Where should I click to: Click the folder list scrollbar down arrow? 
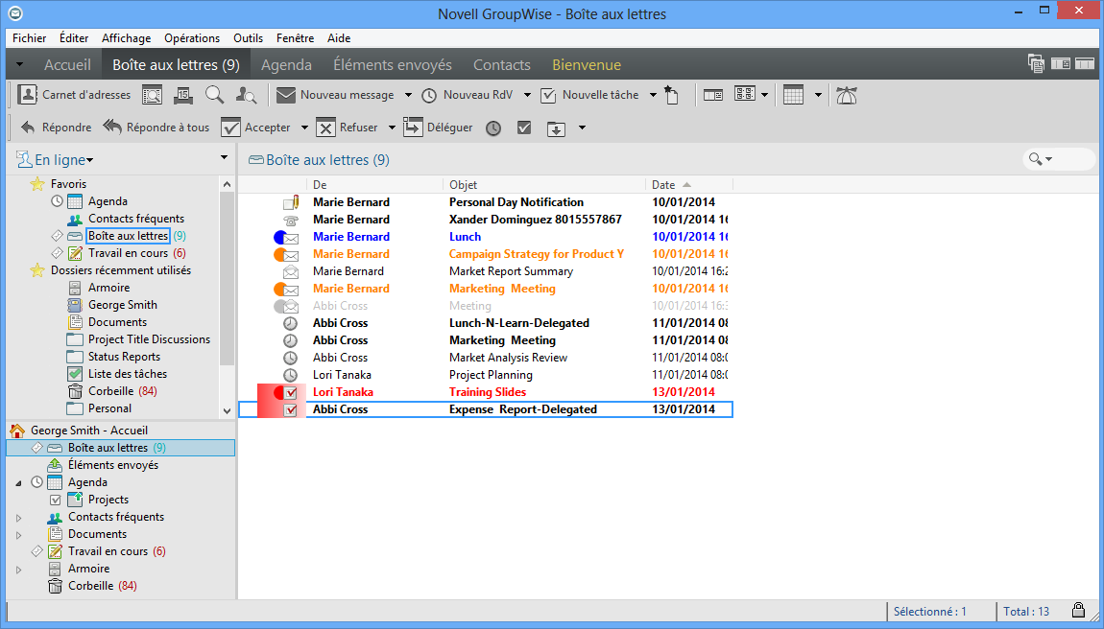point(227,411)
